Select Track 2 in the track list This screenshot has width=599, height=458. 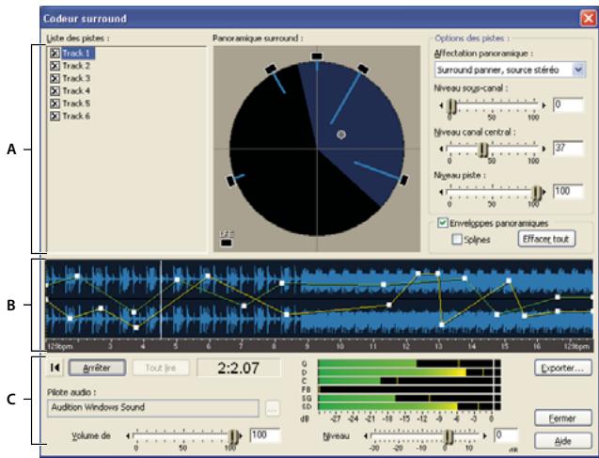point(76,66)
